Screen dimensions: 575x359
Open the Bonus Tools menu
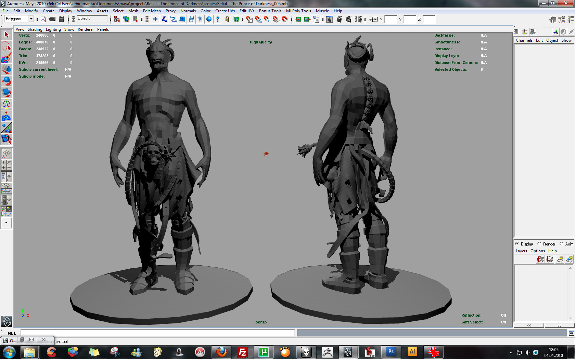tap(270, 11)
